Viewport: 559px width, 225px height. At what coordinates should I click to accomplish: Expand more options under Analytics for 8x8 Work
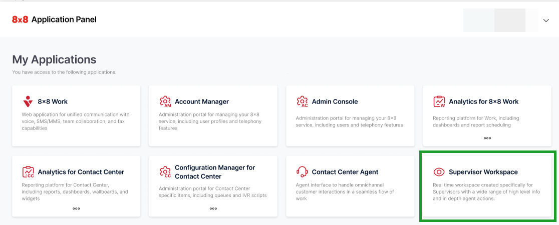click(x=487, y=138)
